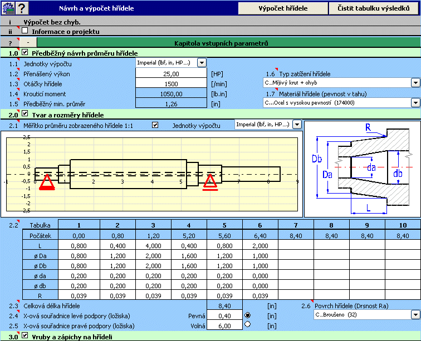Screen dimensions: 421x341
Task: Click ø da cell 0,000 in column 6
Action: click(260, 275)
